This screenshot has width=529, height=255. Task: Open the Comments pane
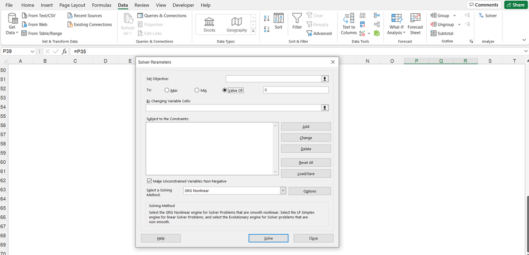[x=485, y=5]
